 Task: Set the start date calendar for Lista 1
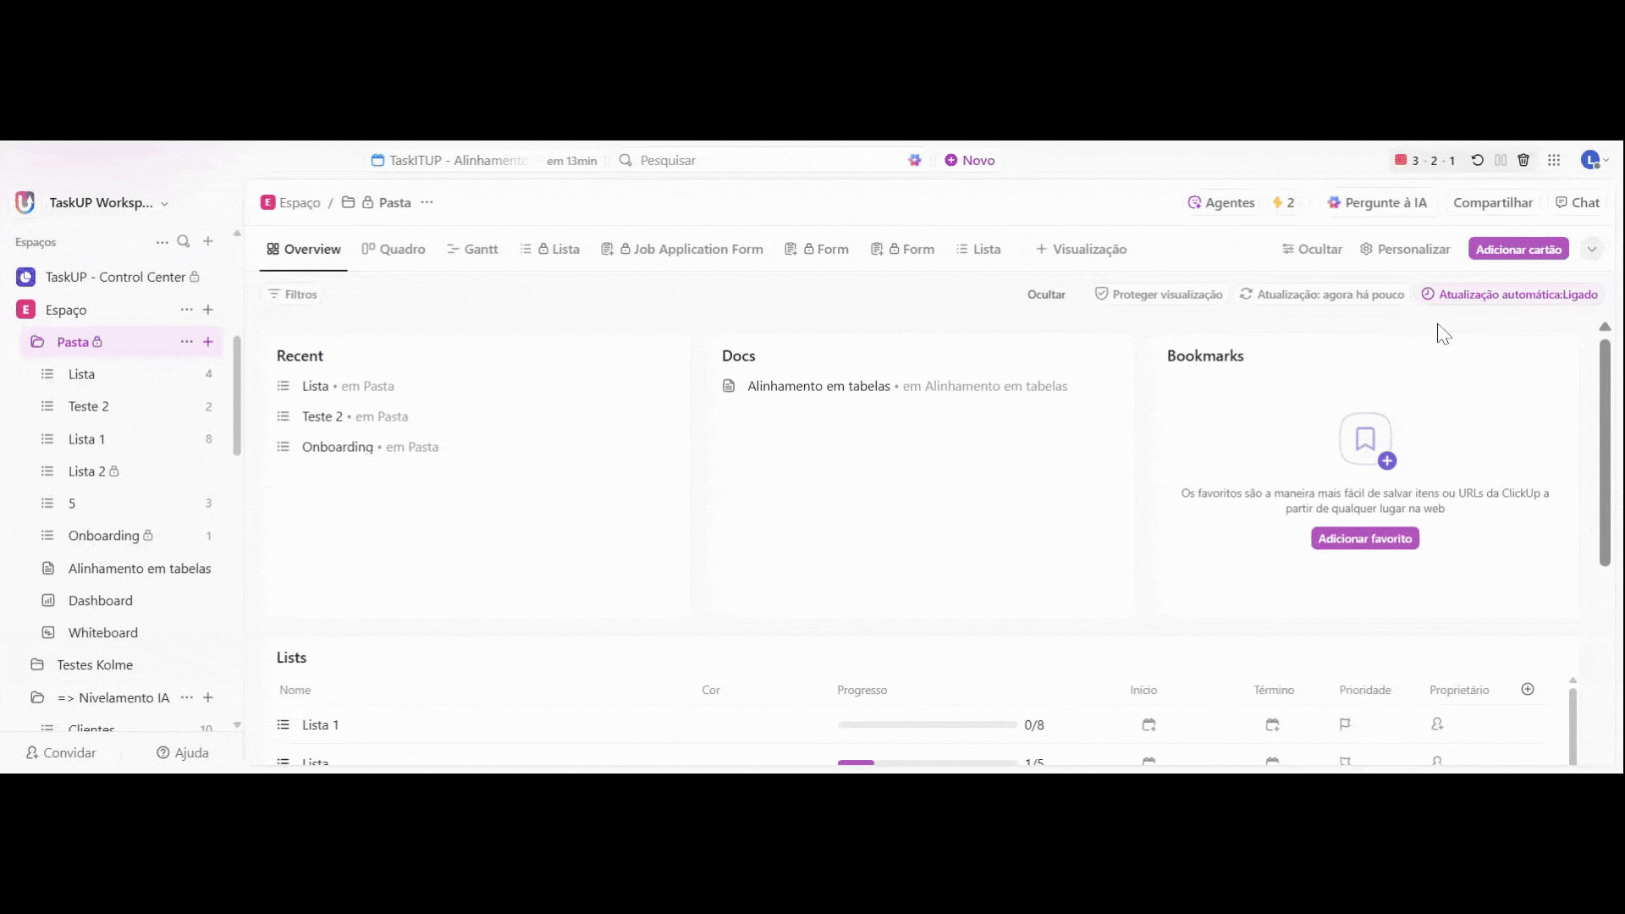1149,724
